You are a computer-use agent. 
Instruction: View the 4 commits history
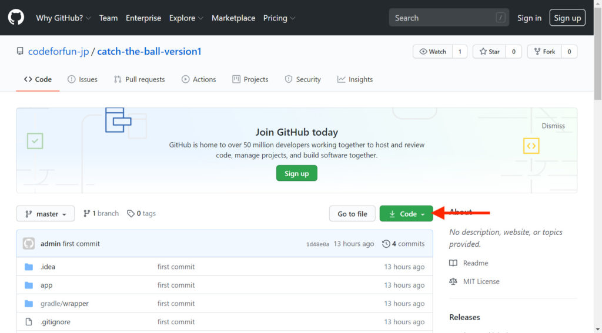pyautogui.click(x=403, y=244)
